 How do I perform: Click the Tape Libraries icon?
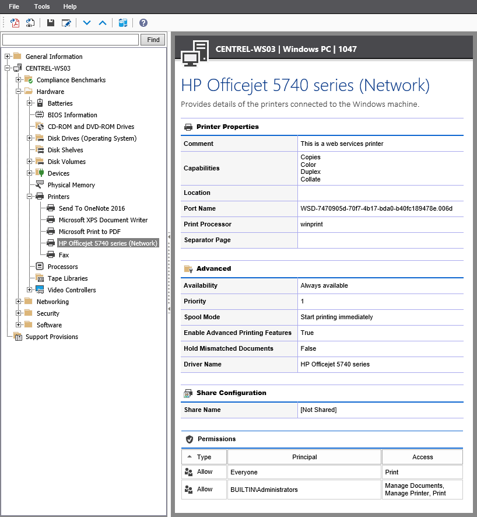point(40,278)
